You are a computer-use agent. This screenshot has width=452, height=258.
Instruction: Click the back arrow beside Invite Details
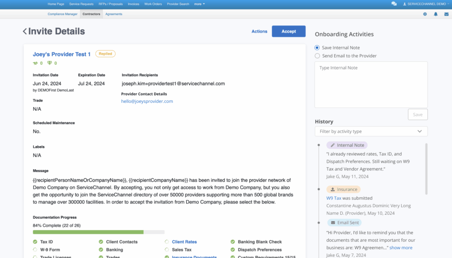tap(25, 31)
